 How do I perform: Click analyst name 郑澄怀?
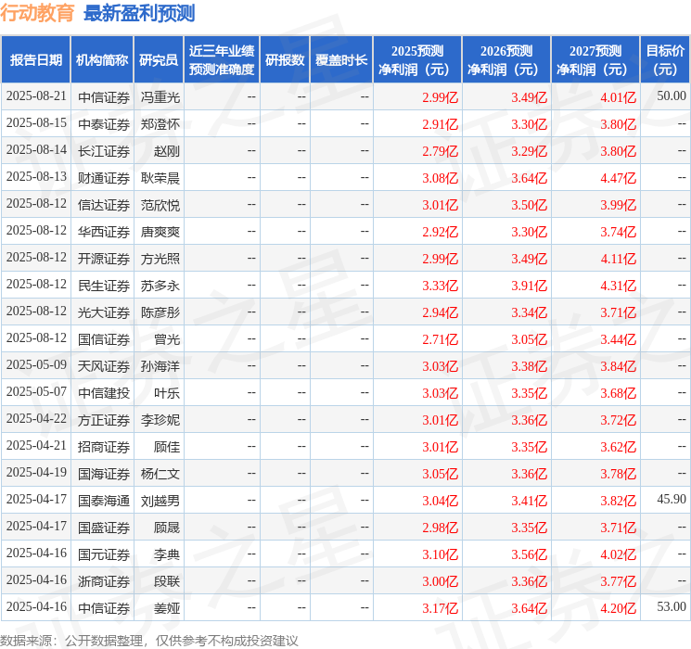tap(160, 124)
